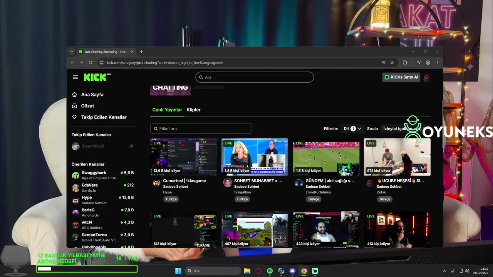Open wtcN recommended channel
This screenshot has height=277, width=493.
(x=102, y=225)
